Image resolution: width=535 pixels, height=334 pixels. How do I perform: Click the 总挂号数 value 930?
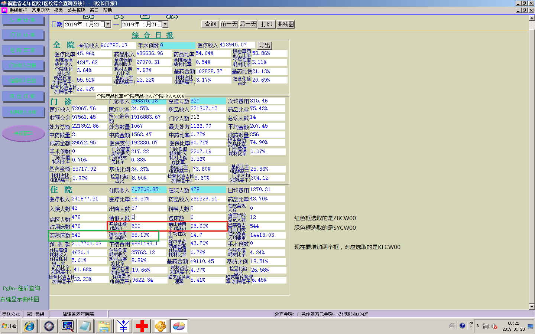208,101
